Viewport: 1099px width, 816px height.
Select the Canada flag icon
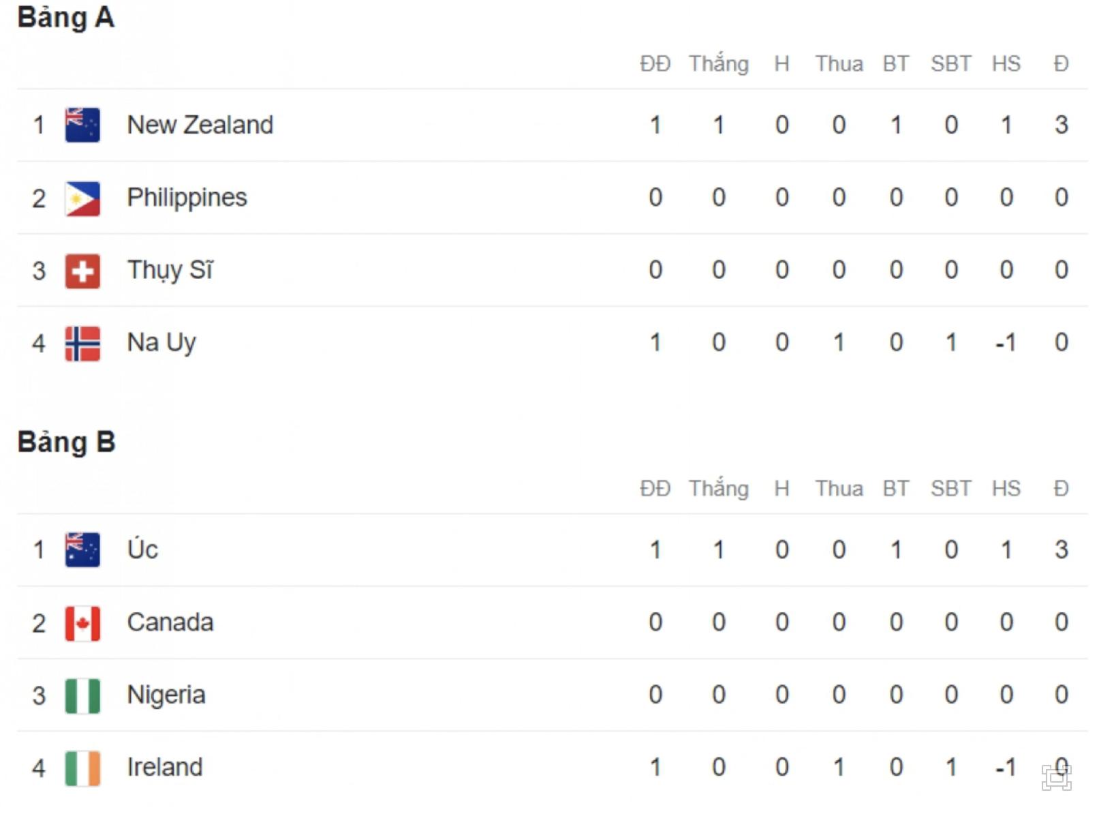coord(82,623)
